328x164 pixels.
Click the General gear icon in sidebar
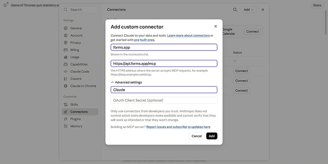click(x=66, y=28)
